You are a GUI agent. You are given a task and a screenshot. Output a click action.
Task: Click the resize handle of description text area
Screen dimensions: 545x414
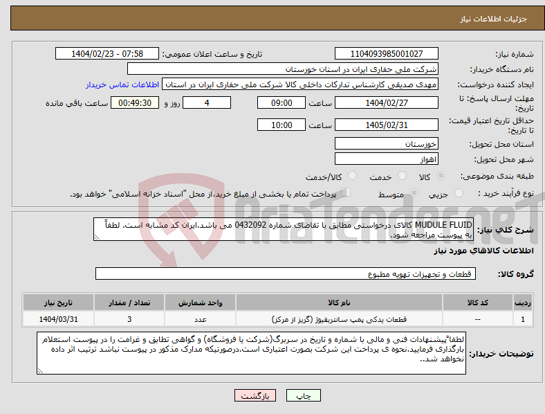(97, 237)
